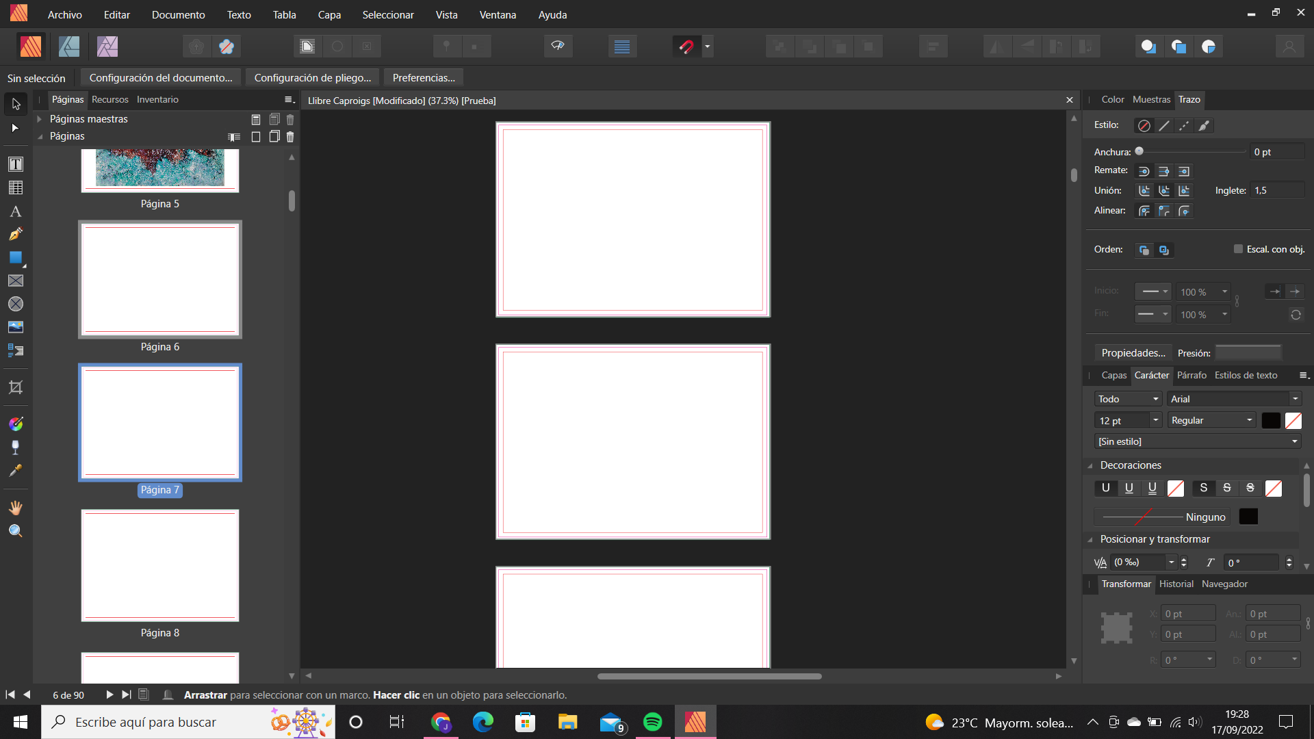Select the Pen tool
The image size is (1314, 739).
(x=16, y=234)
